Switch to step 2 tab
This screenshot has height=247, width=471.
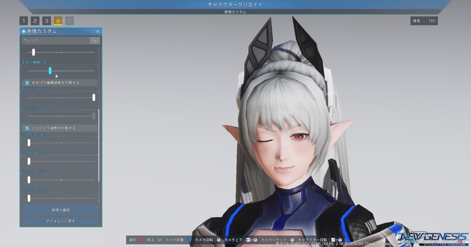(35, 21)
